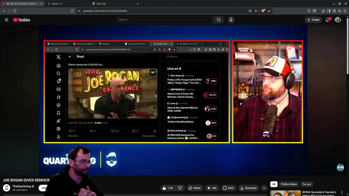Viewport: 349px width, 196px height.
Task: Start voice search with the microphone
Action: [x=231, y=20]
